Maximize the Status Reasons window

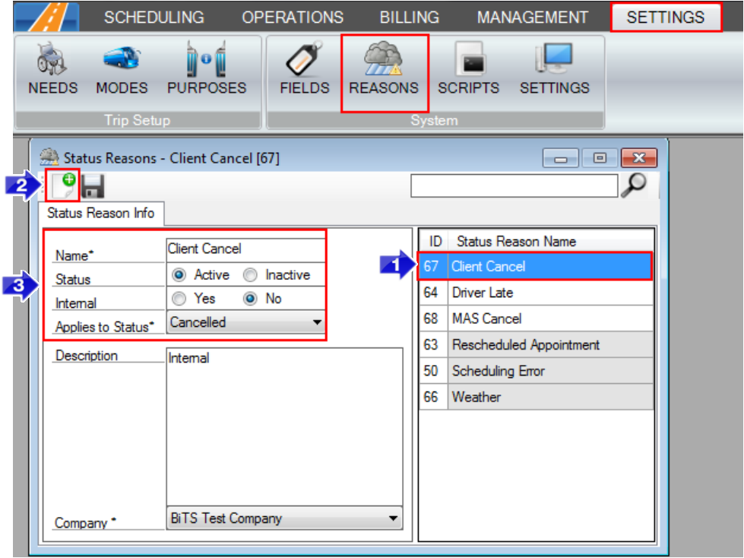600,158
